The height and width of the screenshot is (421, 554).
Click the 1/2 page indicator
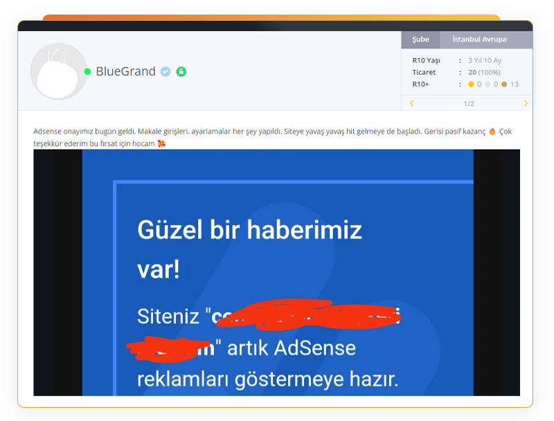point(469,103)
